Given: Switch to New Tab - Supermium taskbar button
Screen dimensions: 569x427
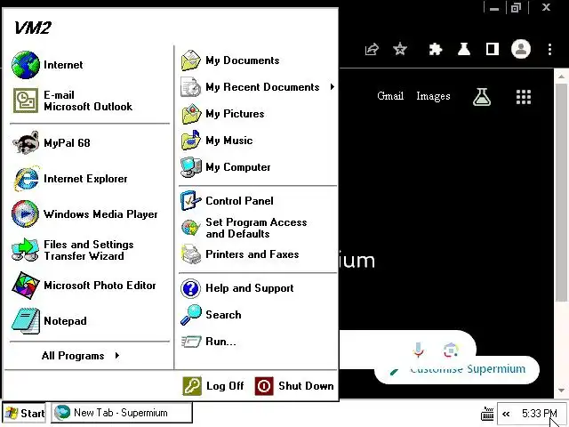Looking at the screenshot, I should click(122, 413).
